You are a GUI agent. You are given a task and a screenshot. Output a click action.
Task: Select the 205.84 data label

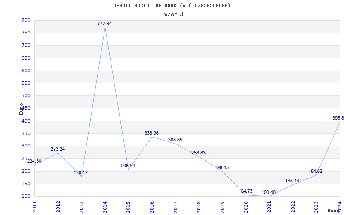pyautogui.click(x=128, y=166)
